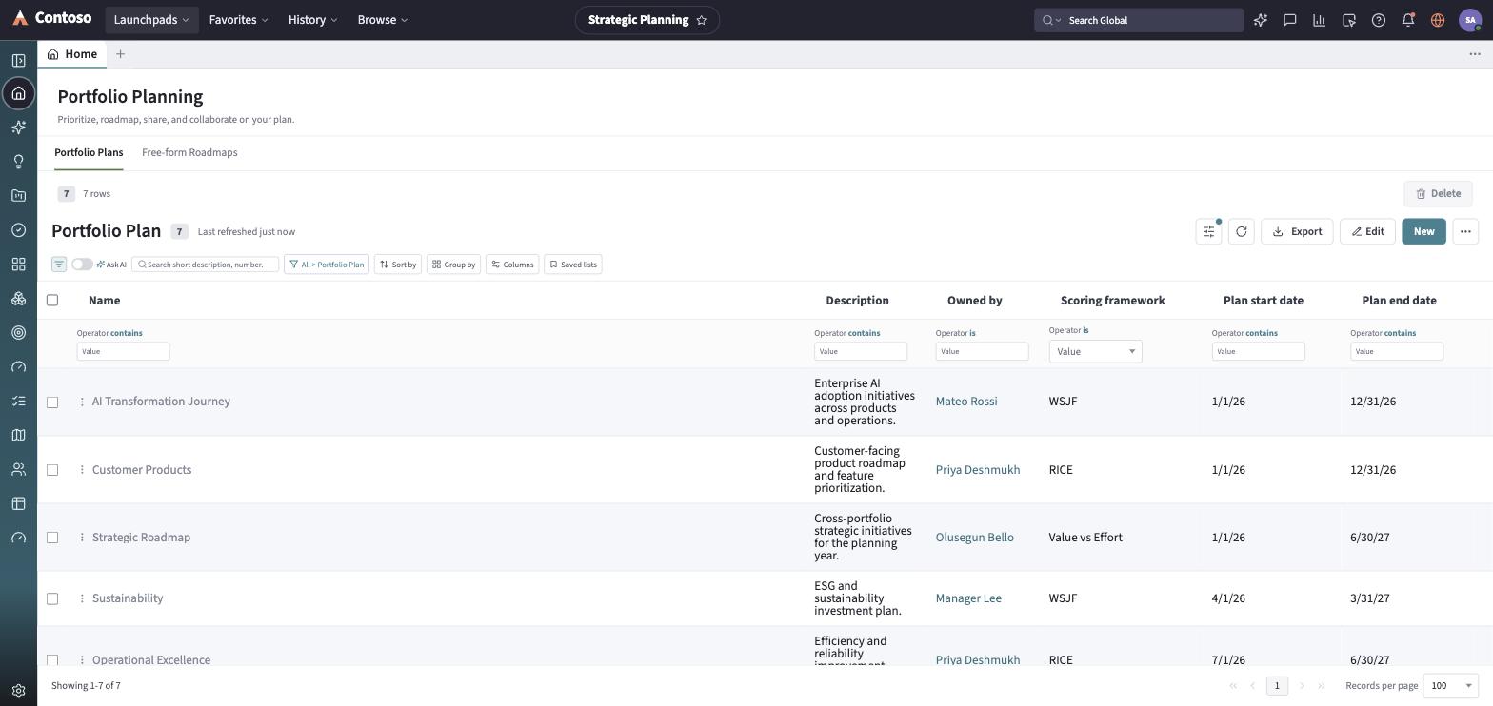Open the target goals icon in sidebar

click(x=18, y=333)
